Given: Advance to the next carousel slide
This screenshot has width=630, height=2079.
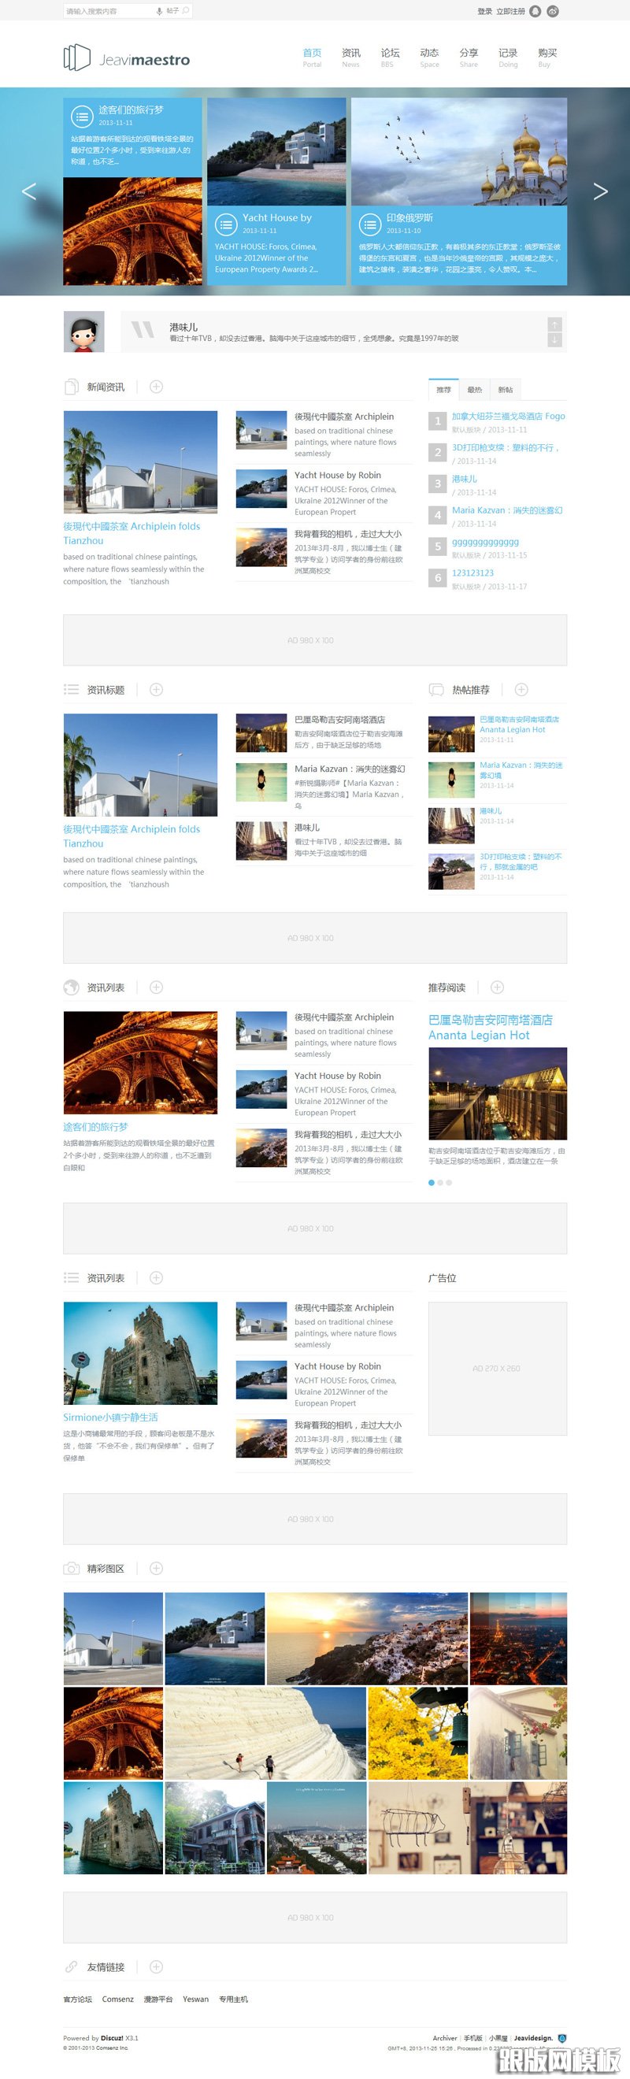Looking at the screenshot, I should tap(600, 191).
